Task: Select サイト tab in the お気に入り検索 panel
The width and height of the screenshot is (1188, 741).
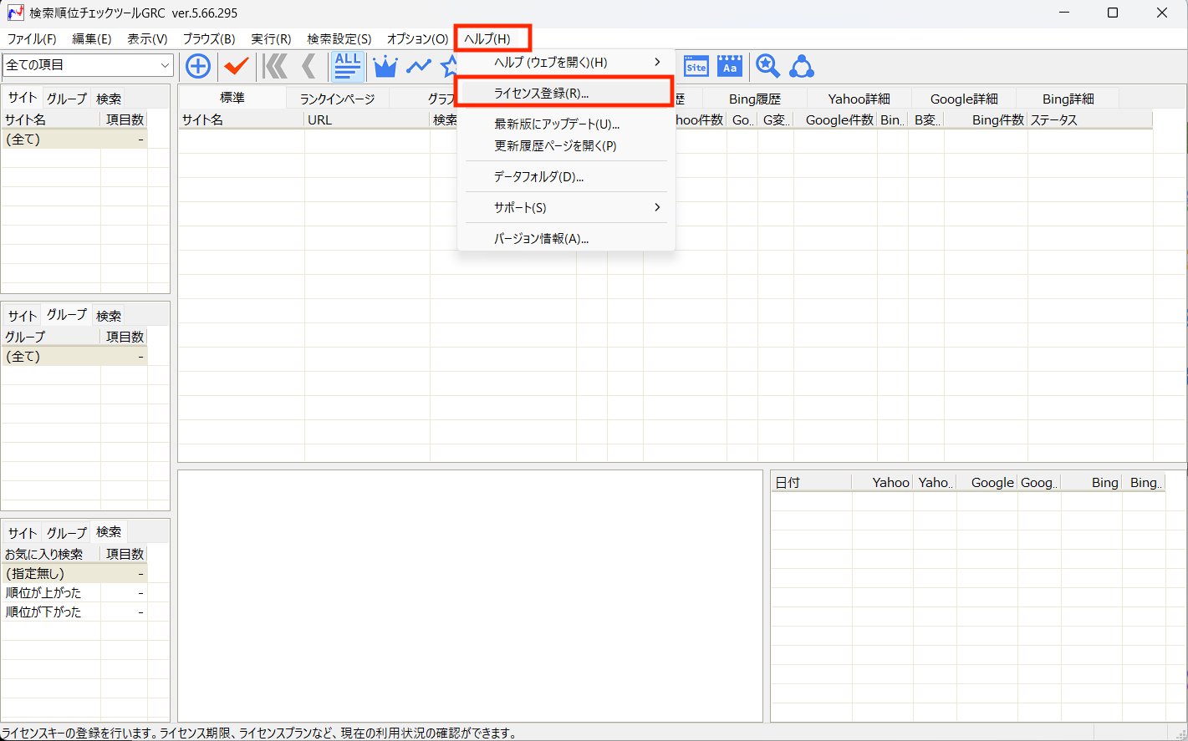Action: click(23, 533)
